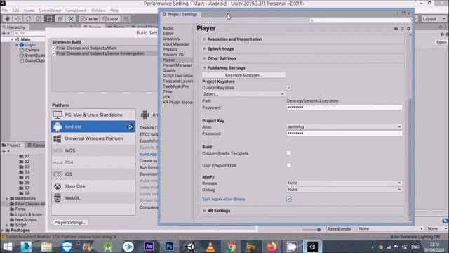Click the Project Settings help icon
449x253 pixels.
tap(396, 29)
